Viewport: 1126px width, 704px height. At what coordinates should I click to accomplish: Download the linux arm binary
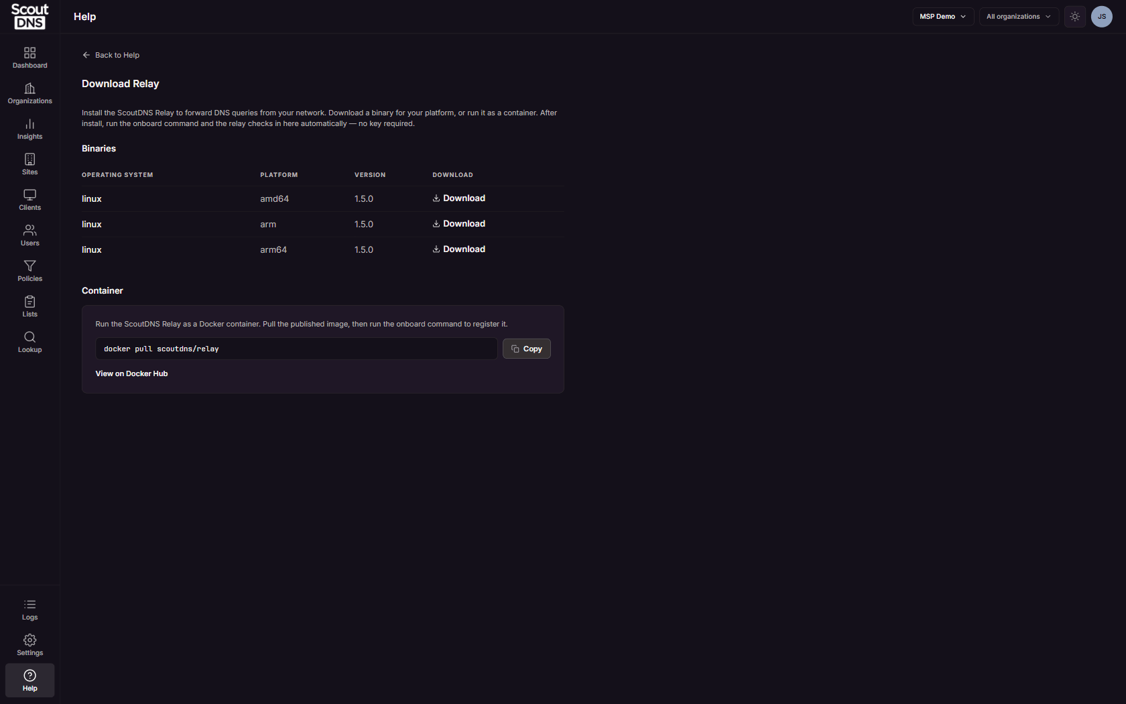458,224
